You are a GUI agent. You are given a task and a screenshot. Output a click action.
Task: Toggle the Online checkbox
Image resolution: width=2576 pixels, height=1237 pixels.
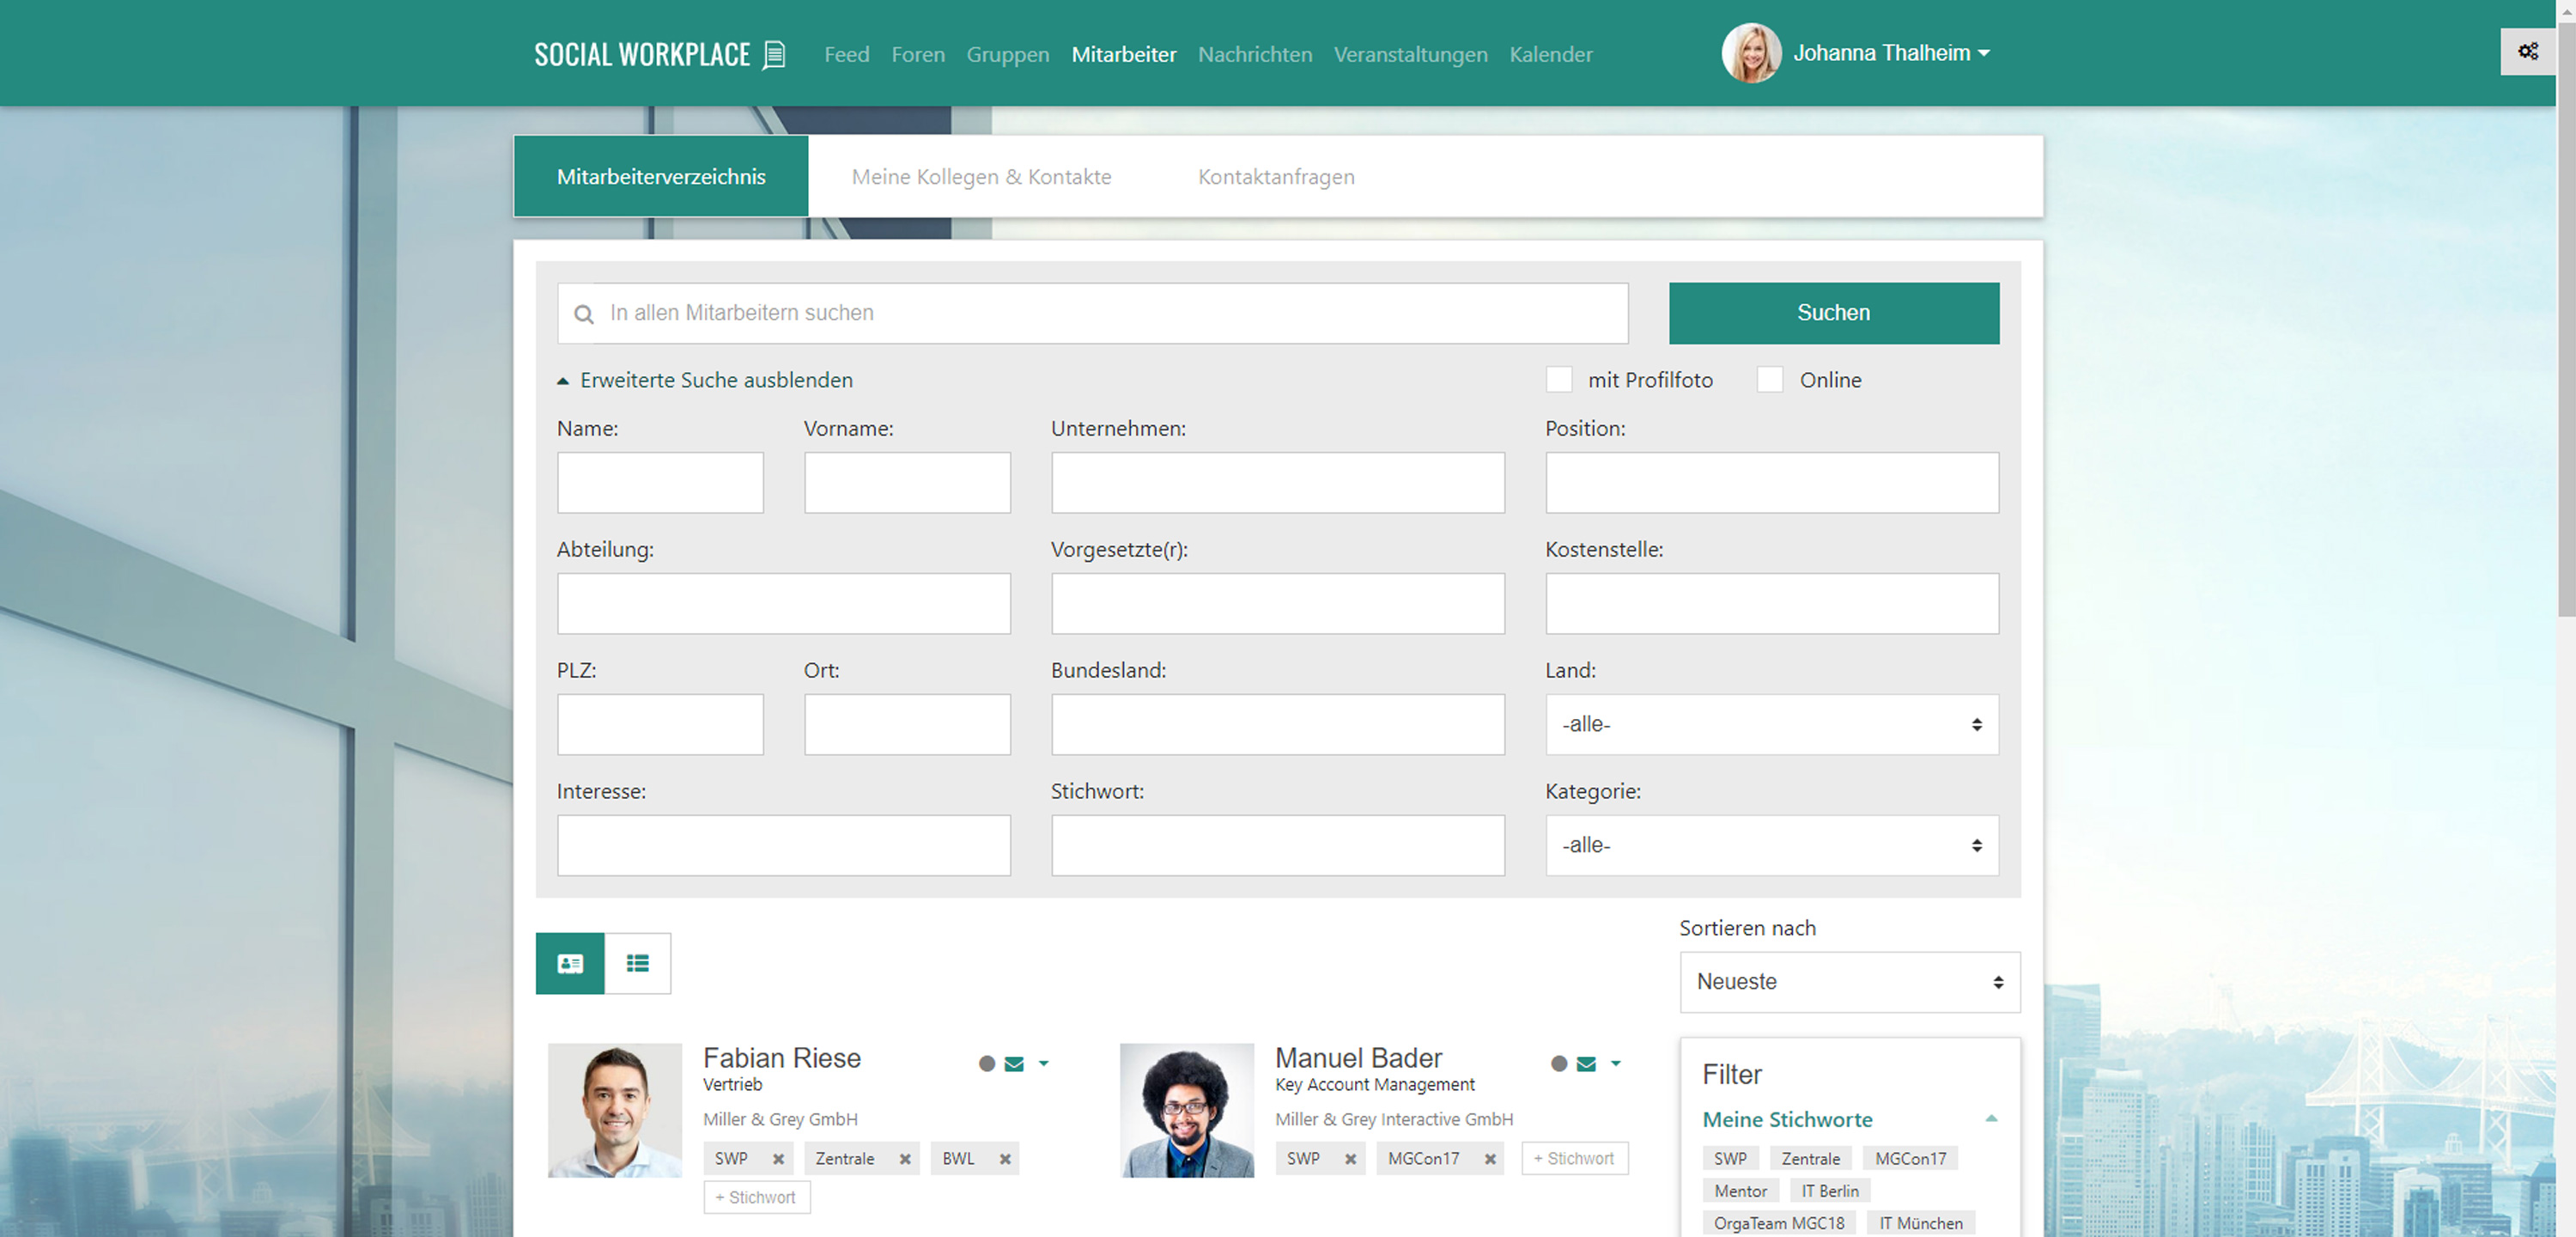pos(1770,380)
